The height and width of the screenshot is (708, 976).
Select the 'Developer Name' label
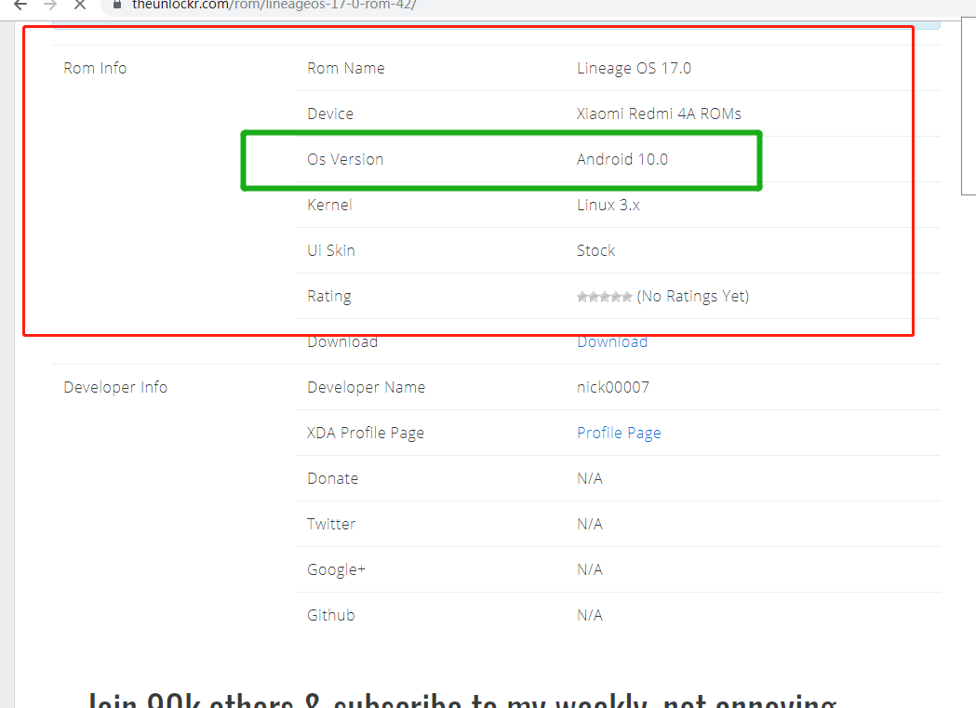pos(366,387)
